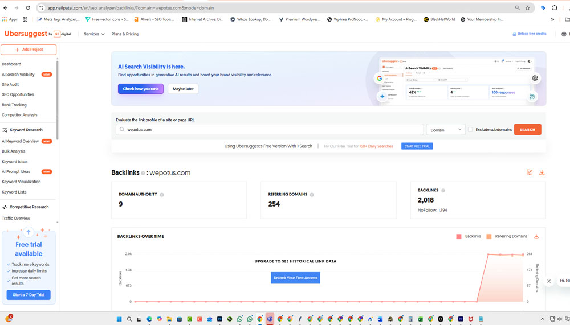Click Check how you rank button
Screen dimensions: 570x325
click(x=141, y=89)
